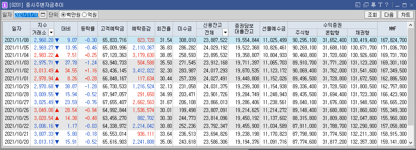Click the 증권담보 대출잔고 column header

point(244,28)
